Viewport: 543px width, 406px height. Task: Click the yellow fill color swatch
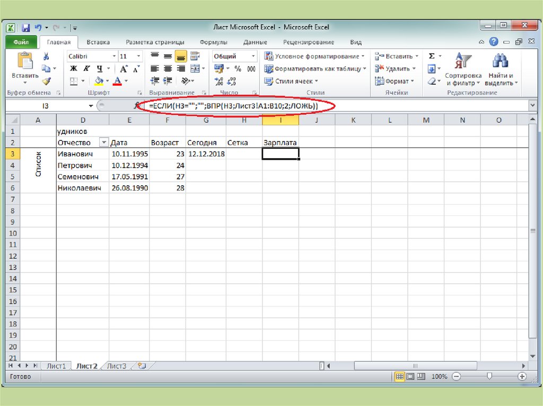point(99,81)
